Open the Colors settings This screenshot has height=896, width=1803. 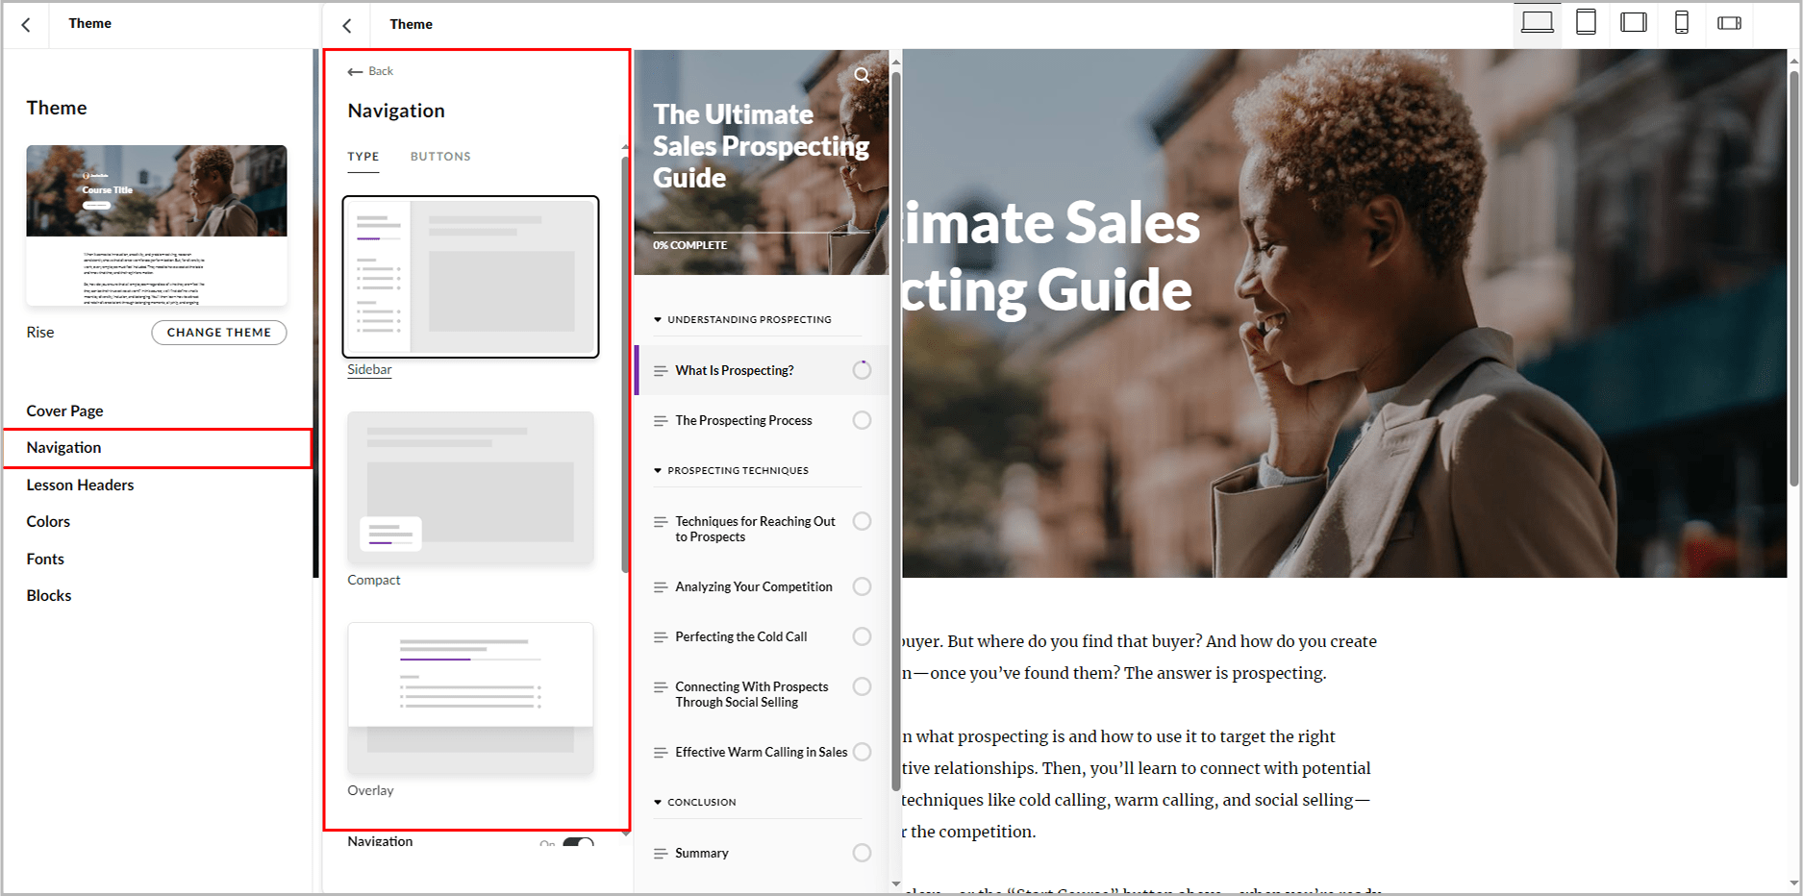(48, 521)
